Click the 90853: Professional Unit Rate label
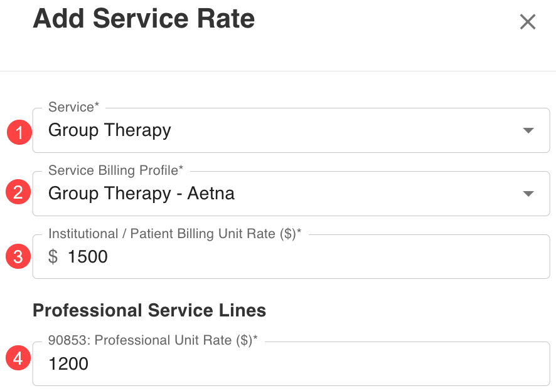Screen dimensions: 556x391 (x=153, y=340)
